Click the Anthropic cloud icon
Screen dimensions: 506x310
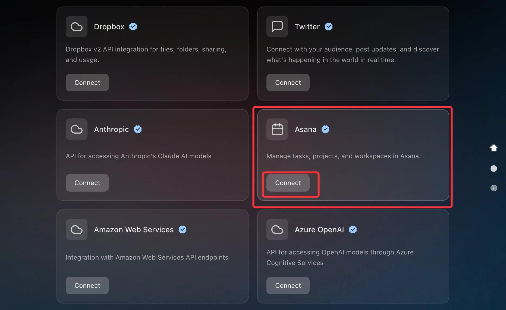[76, 129]
